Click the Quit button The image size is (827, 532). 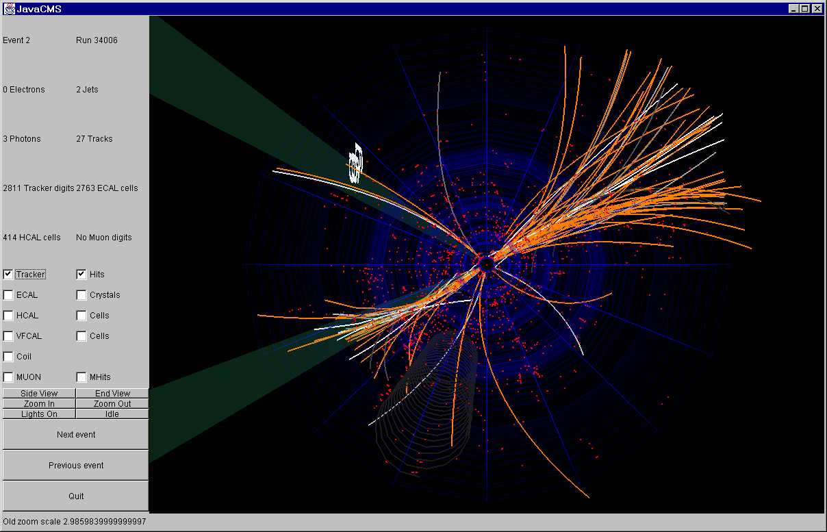(x=75, y=496)
